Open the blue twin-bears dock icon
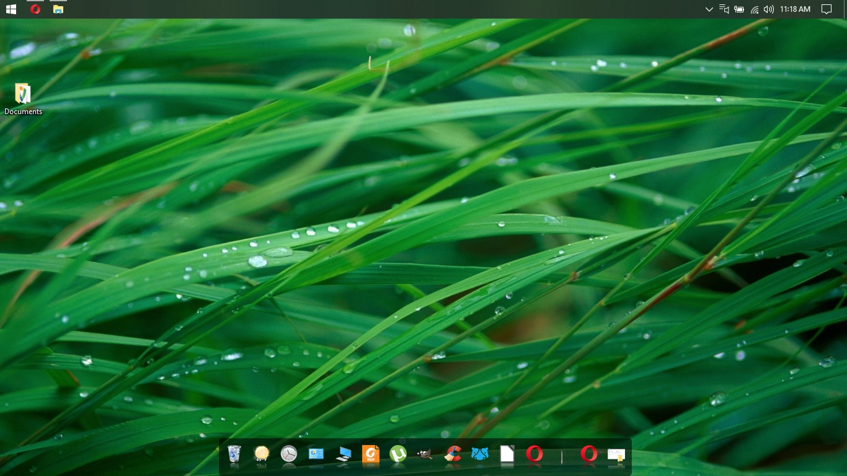Image resolution: width=847 pixels, height=476 pixels. coord(480,454)
